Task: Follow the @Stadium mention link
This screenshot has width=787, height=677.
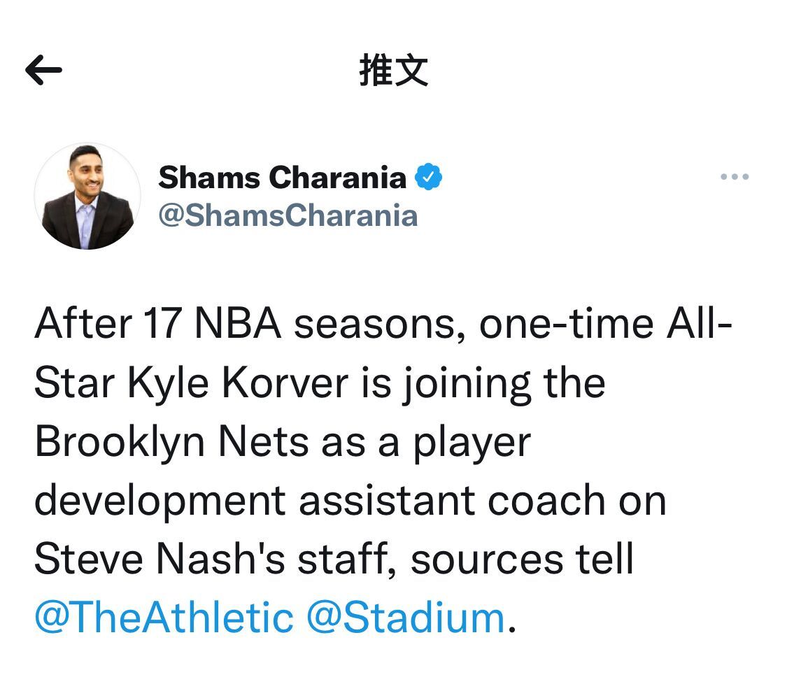Action: point(406,618)
